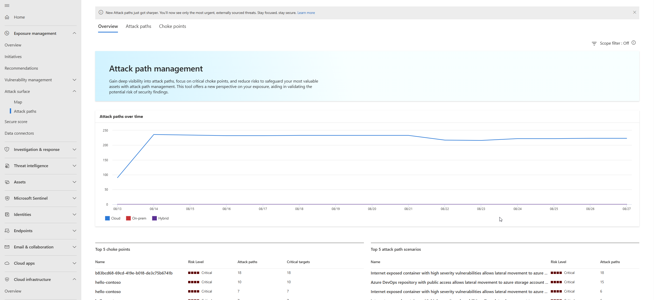Click the Scope filter info icon
The height and width of the screenshot is (300, 654).
(x=634, y=43)
